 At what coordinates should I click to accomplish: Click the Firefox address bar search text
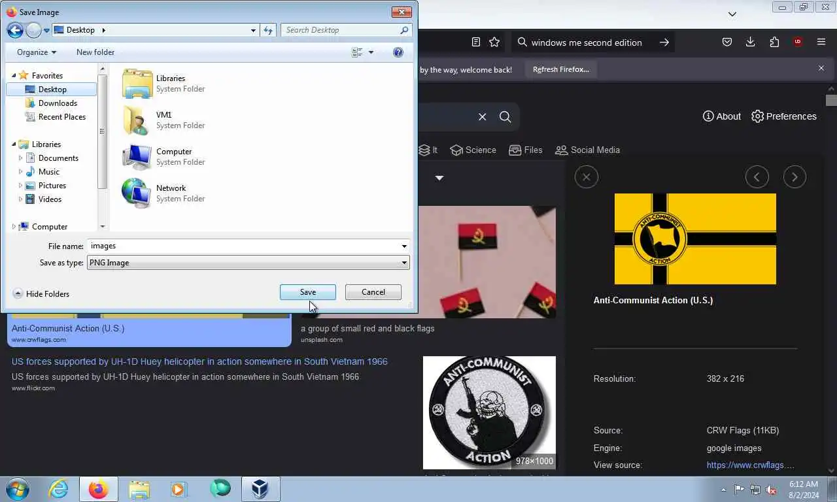(587, 42)
